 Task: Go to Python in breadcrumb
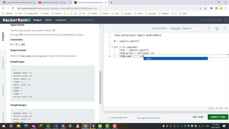click(49, 20)
